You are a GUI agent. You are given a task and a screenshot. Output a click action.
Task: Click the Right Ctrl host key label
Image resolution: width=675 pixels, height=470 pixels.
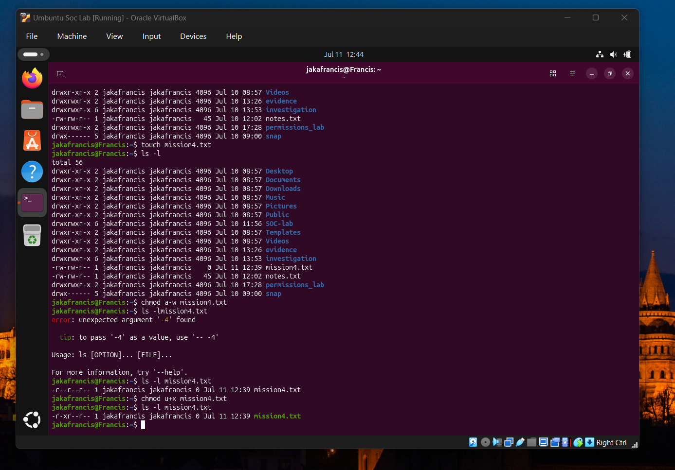(611, 443)
